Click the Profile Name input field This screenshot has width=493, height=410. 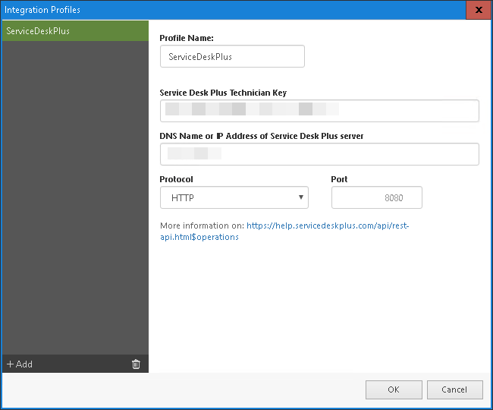pyautogui.click(x=232, y=56)
